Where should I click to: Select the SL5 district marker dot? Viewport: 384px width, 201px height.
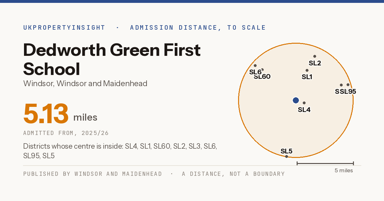click(x=286, y=156)
